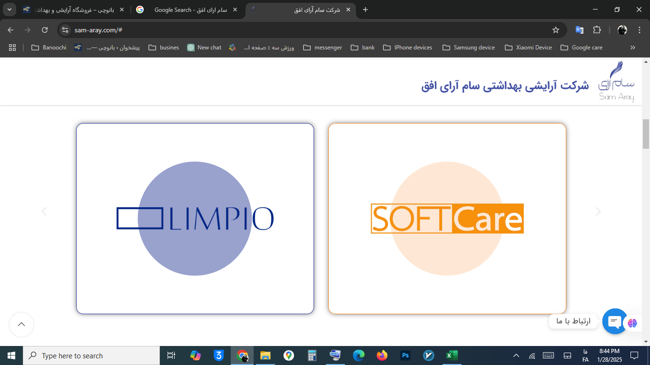Open the ورزش سه bookmark

262,48
